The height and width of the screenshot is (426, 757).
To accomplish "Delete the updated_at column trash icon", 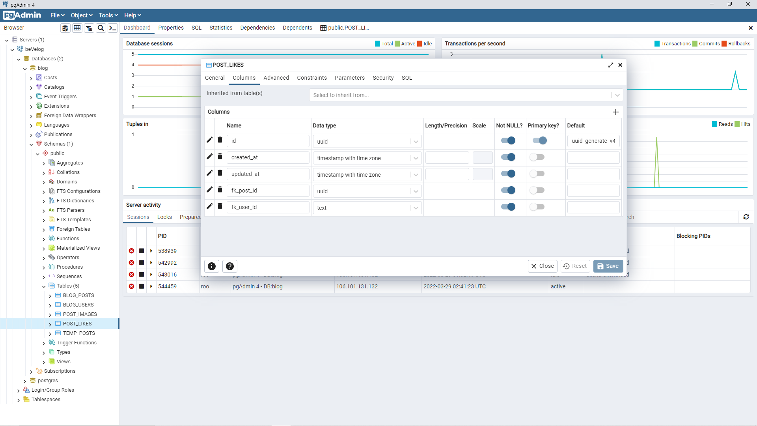I will pyautogui.click(x=220, y=173).
